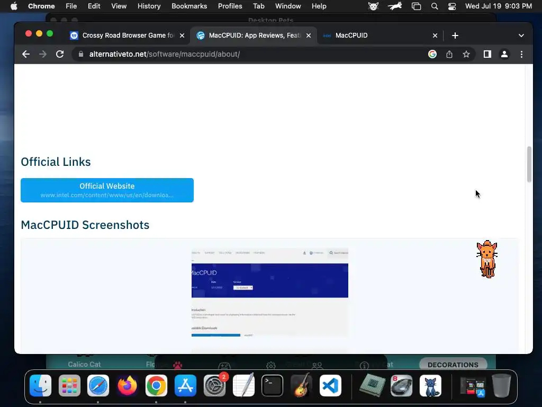Image resolution: width=542 pixels, height=407 pixels.
Task: Close the Intel MacCPUID tab
Action: coord(435,36)
